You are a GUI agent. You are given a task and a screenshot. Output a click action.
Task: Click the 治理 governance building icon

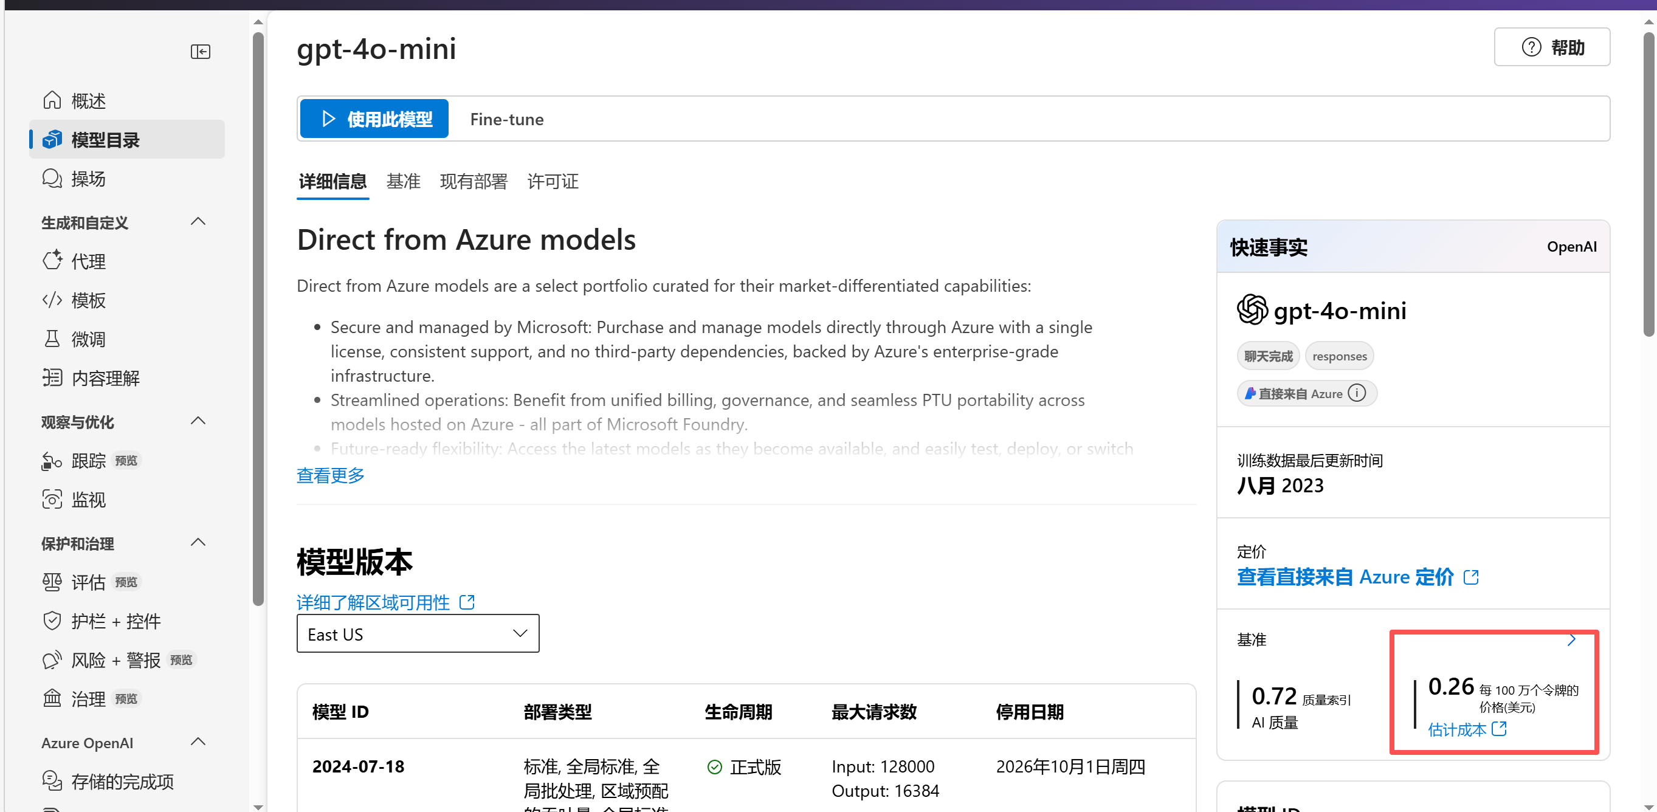coord(52,698)
